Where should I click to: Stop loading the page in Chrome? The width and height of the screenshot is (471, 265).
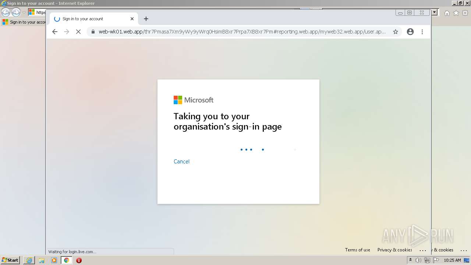coord(78,32)
